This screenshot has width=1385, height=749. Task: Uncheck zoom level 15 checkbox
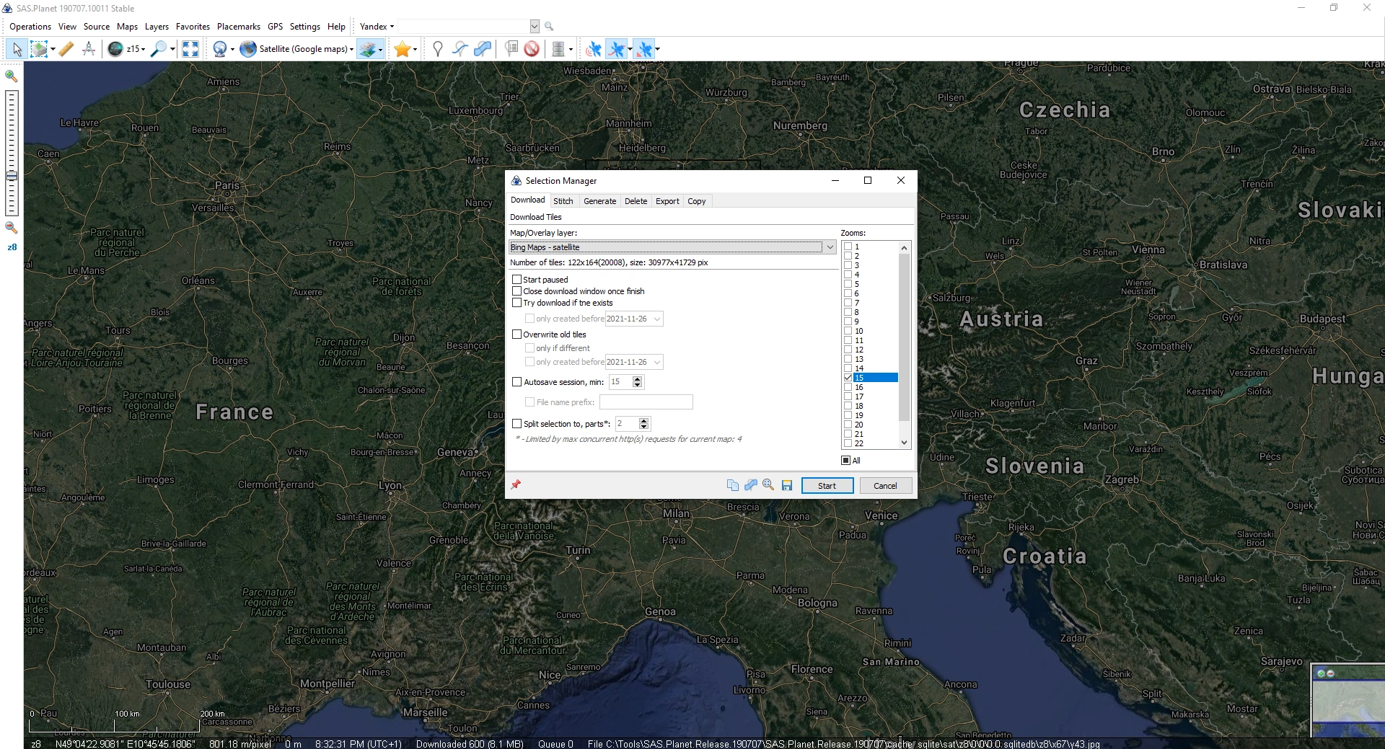coord(848,378)
